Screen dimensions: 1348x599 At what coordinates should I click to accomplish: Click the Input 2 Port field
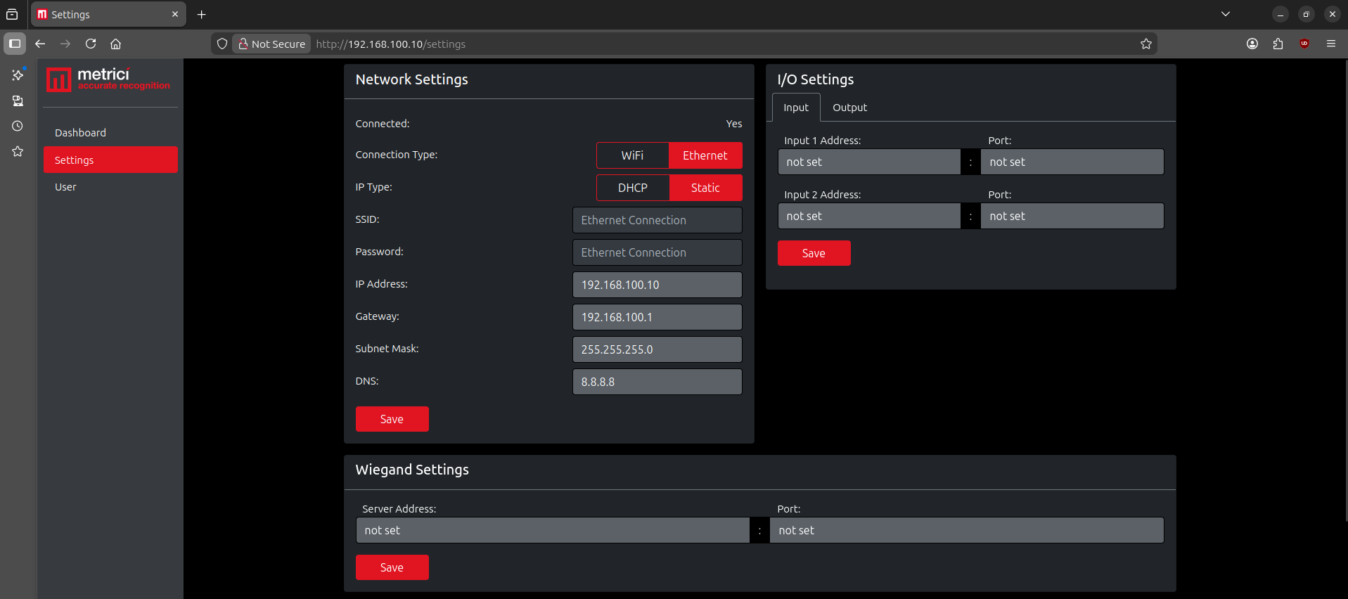pos(1072,216)
